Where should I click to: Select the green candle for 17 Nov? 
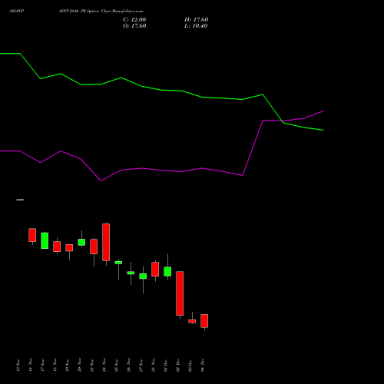pyautogui.click(x=45, y=240)
